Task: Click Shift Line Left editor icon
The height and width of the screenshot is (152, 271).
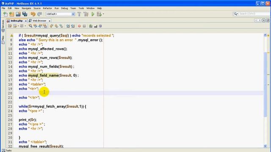Action: pyautogui.click(x=68, y=26)
